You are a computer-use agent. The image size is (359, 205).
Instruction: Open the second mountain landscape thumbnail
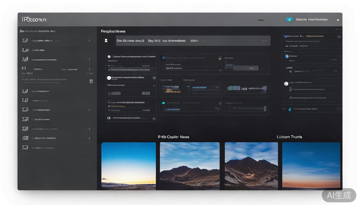[190, 166]
